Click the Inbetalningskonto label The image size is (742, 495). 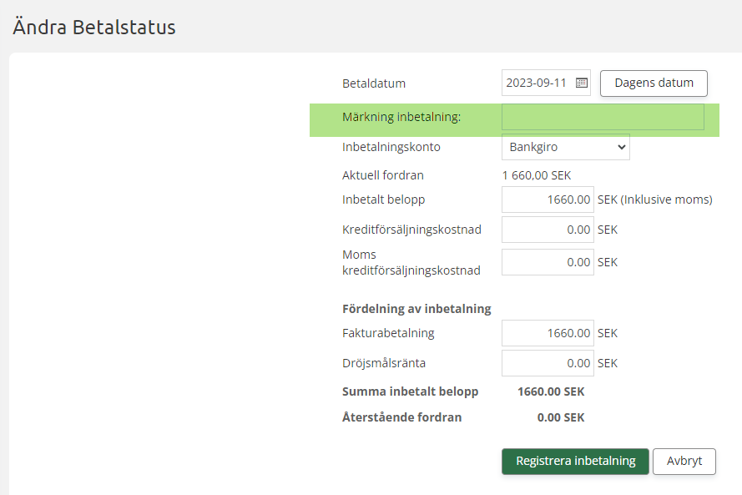(391, 147)
